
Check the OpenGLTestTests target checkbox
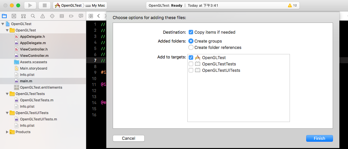tap(191, 64)
